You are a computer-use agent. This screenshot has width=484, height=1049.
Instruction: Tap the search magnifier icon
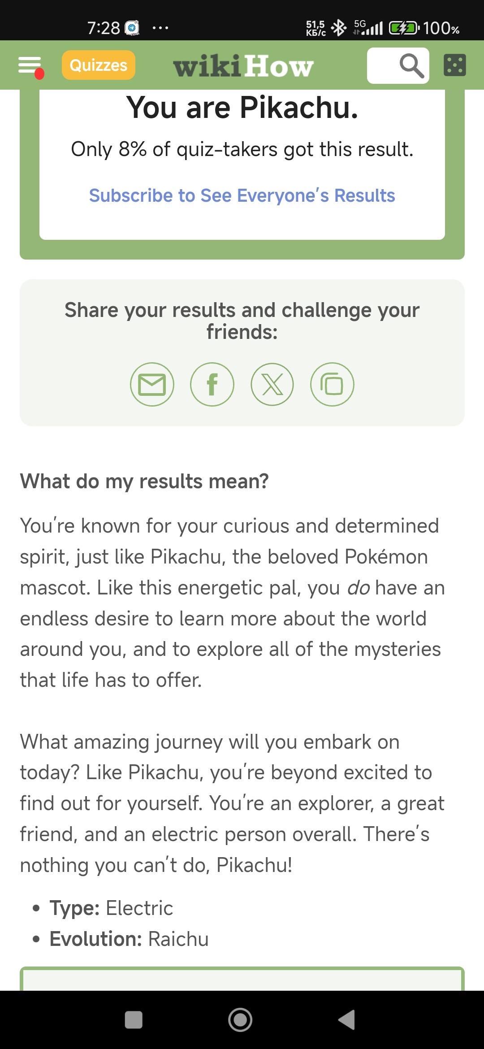click(x=411, y=66)
